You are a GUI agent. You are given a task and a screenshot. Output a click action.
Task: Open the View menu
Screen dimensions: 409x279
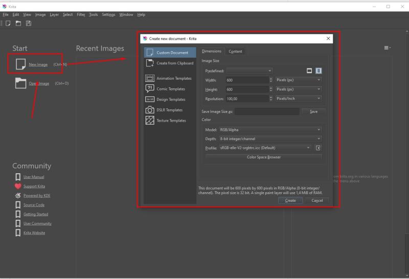[x=27, y=15]
